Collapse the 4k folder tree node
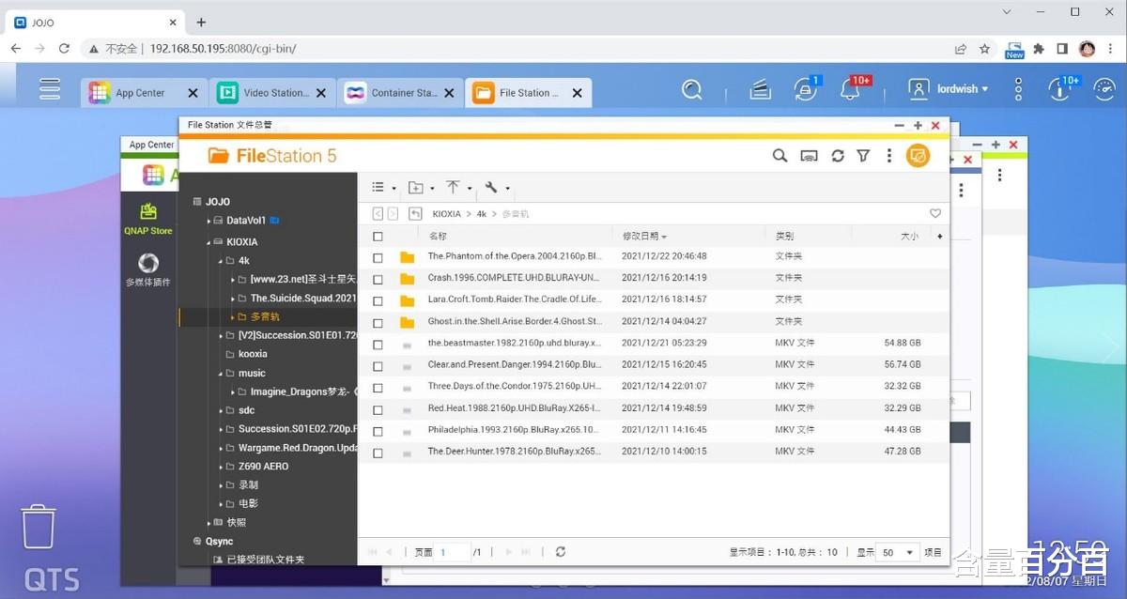The image size is (1127, 599). pyautogui.click(x=221, y=261)
